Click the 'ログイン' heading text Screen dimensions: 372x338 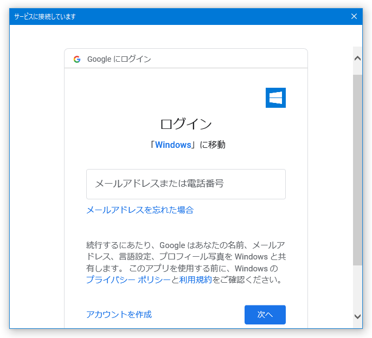tap(186, 124)
